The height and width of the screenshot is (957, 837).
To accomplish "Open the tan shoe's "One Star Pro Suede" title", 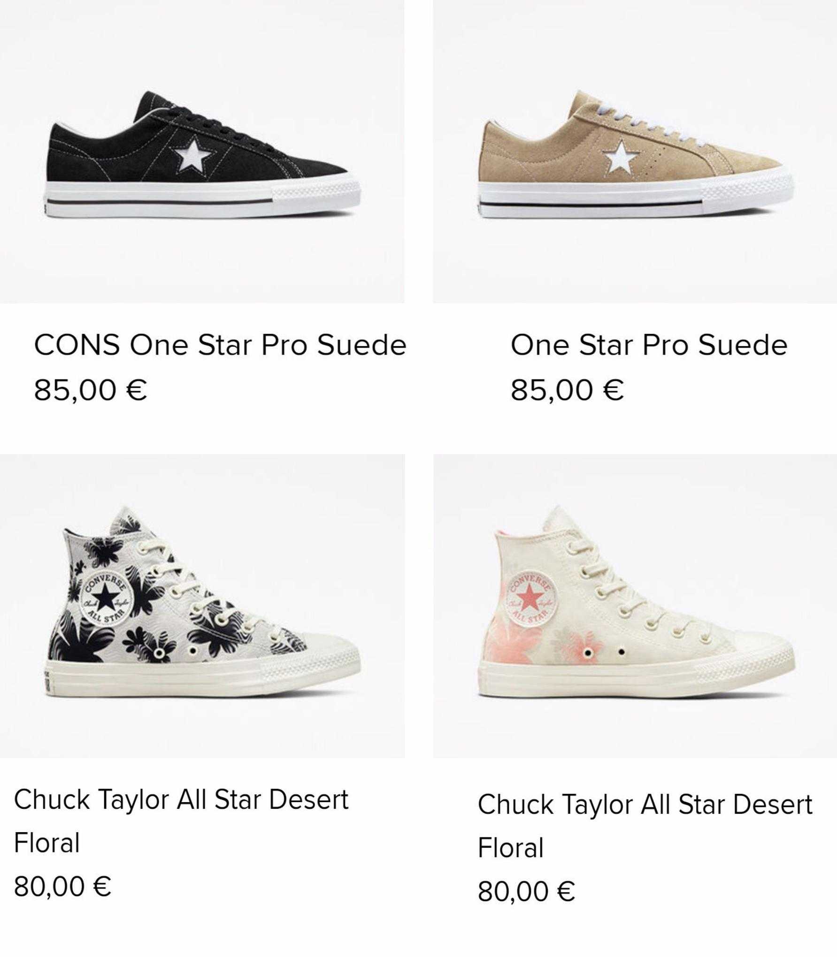I will pyautogui.click(x=649, y=345).
